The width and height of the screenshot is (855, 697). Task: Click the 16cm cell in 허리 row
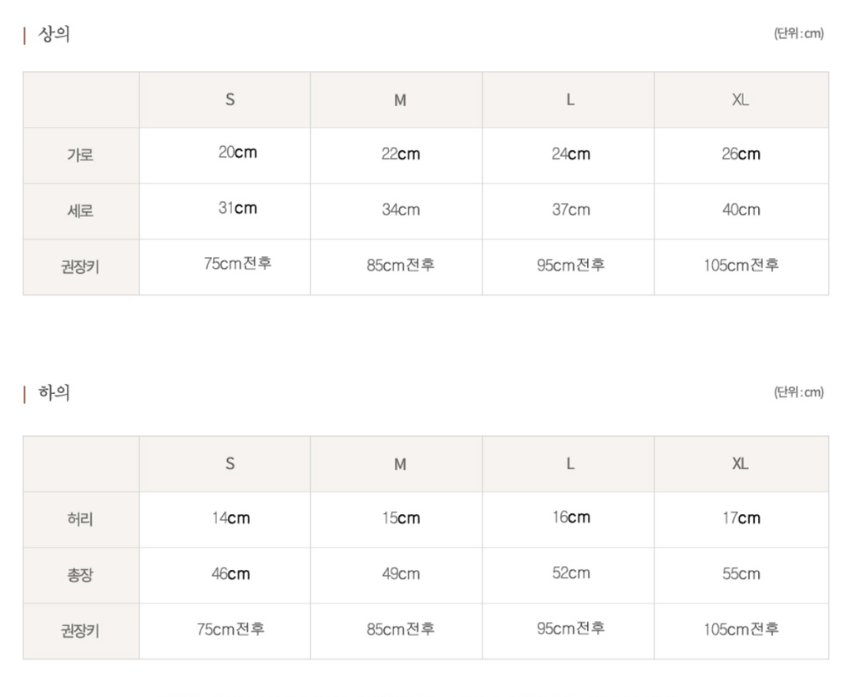click(x=570, y=517)
